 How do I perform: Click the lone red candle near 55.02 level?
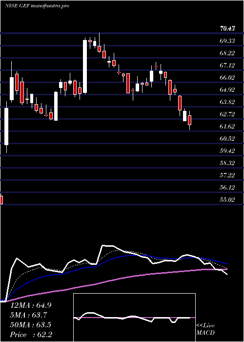pos(1,199)
